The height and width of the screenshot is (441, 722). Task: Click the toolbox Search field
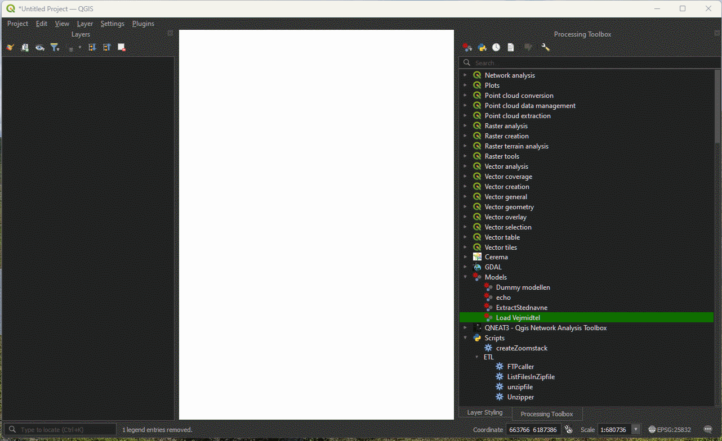[590, 63]
